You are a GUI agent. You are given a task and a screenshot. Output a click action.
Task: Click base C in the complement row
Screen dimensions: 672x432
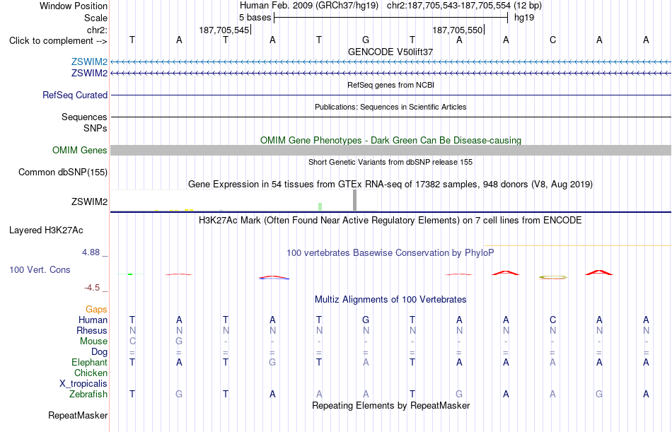tap(552, 40)
